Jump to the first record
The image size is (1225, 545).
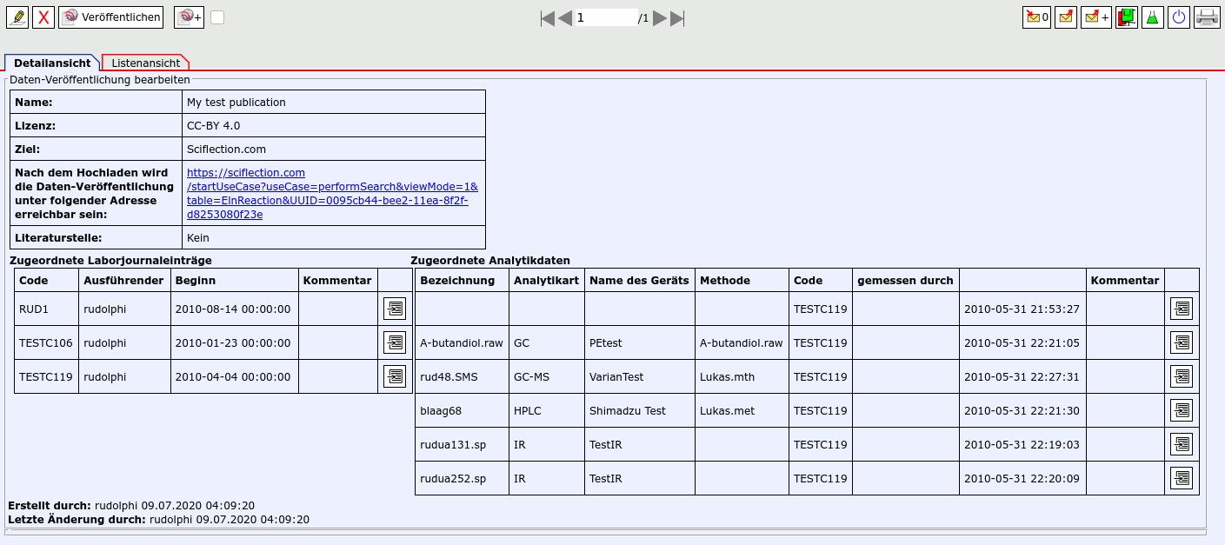pyautogui.click(x=547, y=18)
